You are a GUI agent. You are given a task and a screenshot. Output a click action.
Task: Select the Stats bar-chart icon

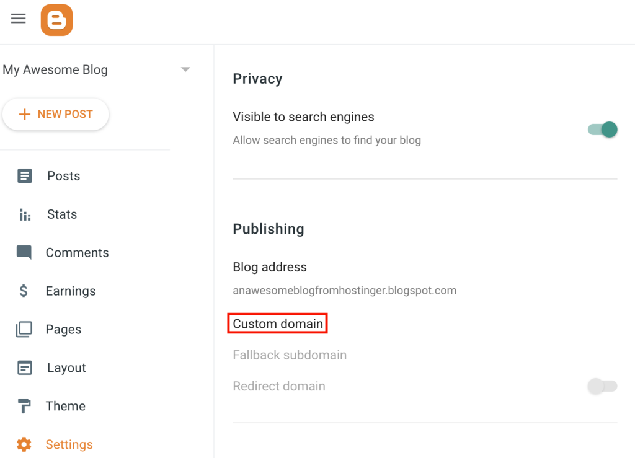coord(25,214)
